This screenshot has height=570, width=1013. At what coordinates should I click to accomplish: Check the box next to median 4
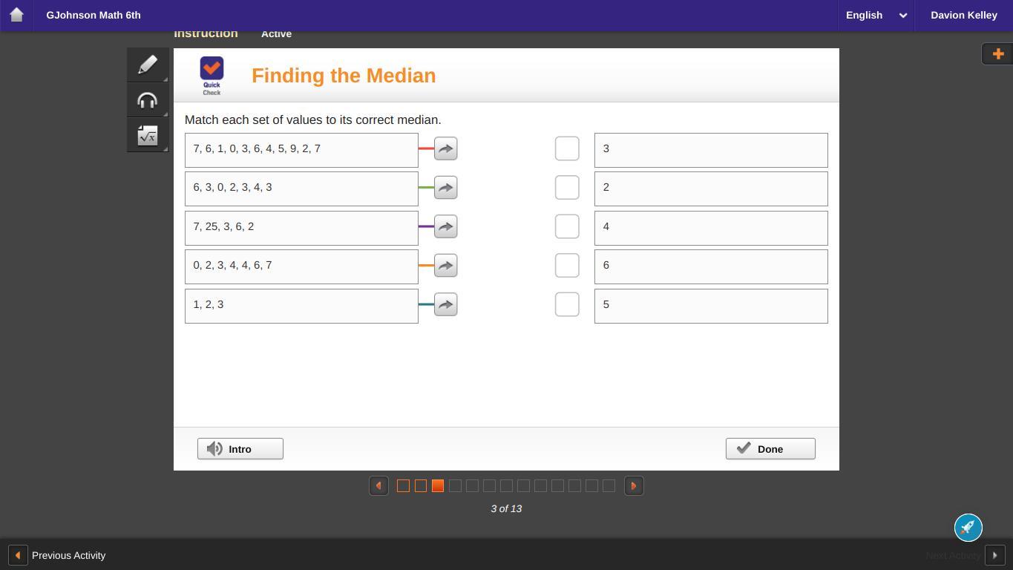(567, 226)
